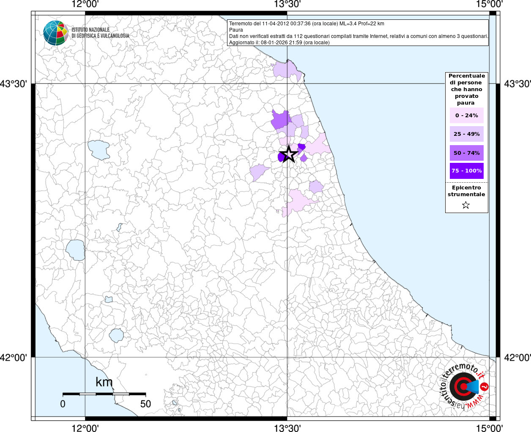Click the left 42°00' latitude label
The width and height of the screenshot is (531, 432).
(x=14, y=358)
